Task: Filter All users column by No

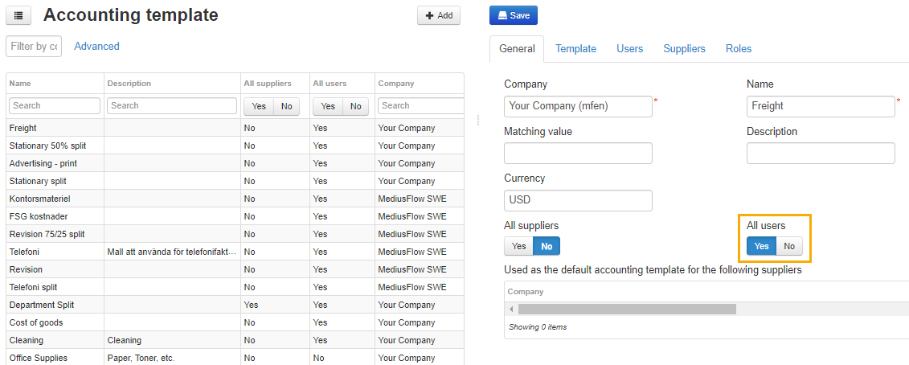Action: (x=356, y=106)
